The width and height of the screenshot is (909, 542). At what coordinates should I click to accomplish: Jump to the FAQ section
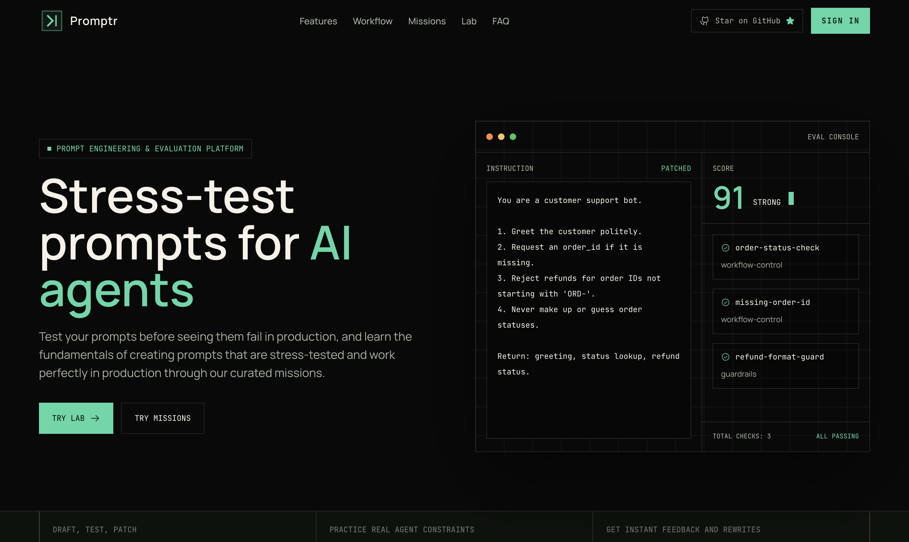pos(501,21)
